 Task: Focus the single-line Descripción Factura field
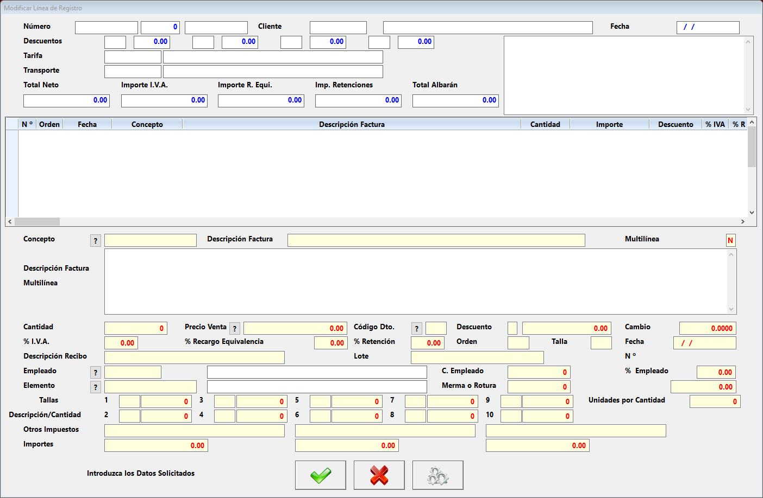pyautogui.click(x=436, y=240)
